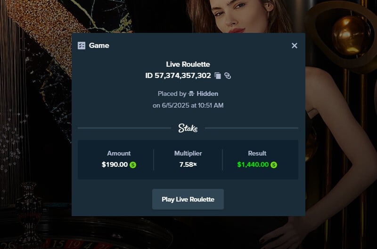377x249 pixels.
Task: Select the Live Roulette game title
Action: (188, 64)
